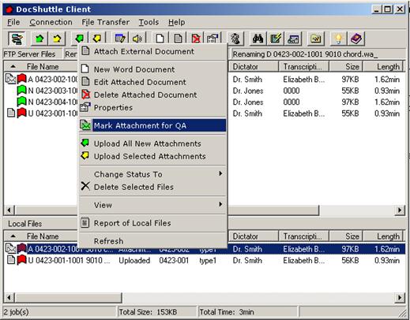Click the lined document toolbar icon
410x320 pixels.
click(x=178, y=39)
